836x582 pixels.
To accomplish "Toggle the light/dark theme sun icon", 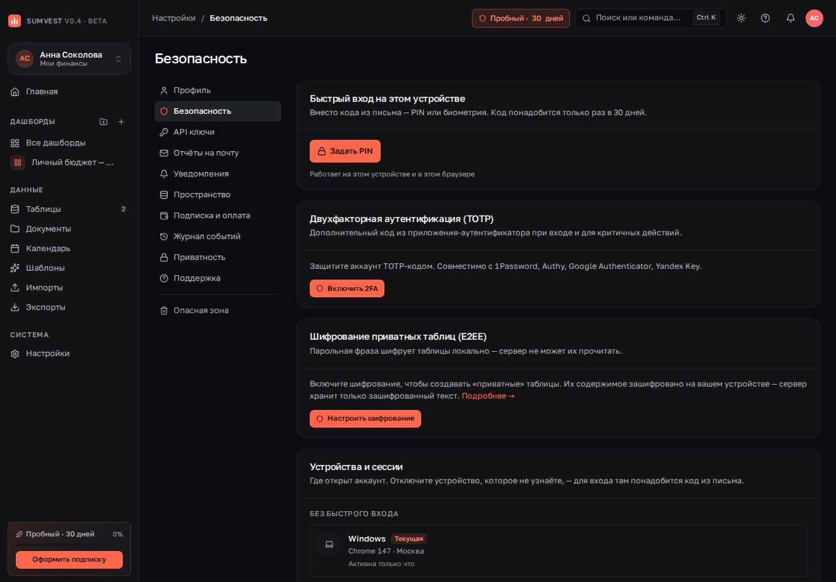I will (741, 18).
